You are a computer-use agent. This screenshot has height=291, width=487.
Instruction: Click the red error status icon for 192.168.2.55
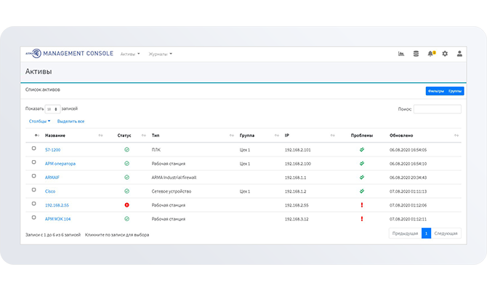126,204
